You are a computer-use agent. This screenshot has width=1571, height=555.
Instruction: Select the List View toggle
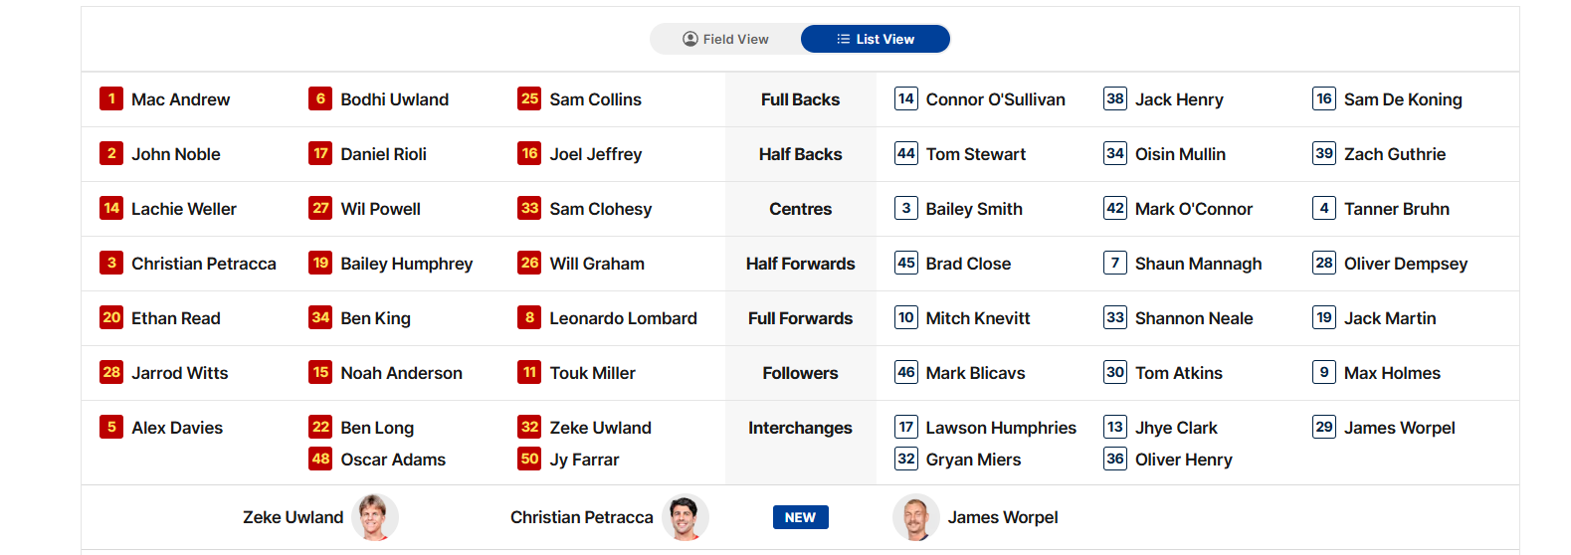coord(876,39)
